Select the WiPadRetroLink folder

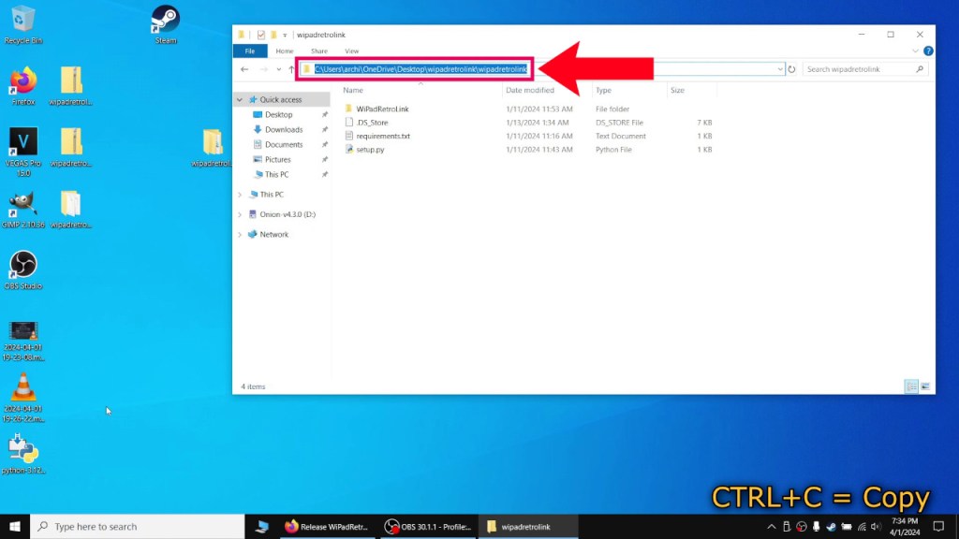click(384, 109)
